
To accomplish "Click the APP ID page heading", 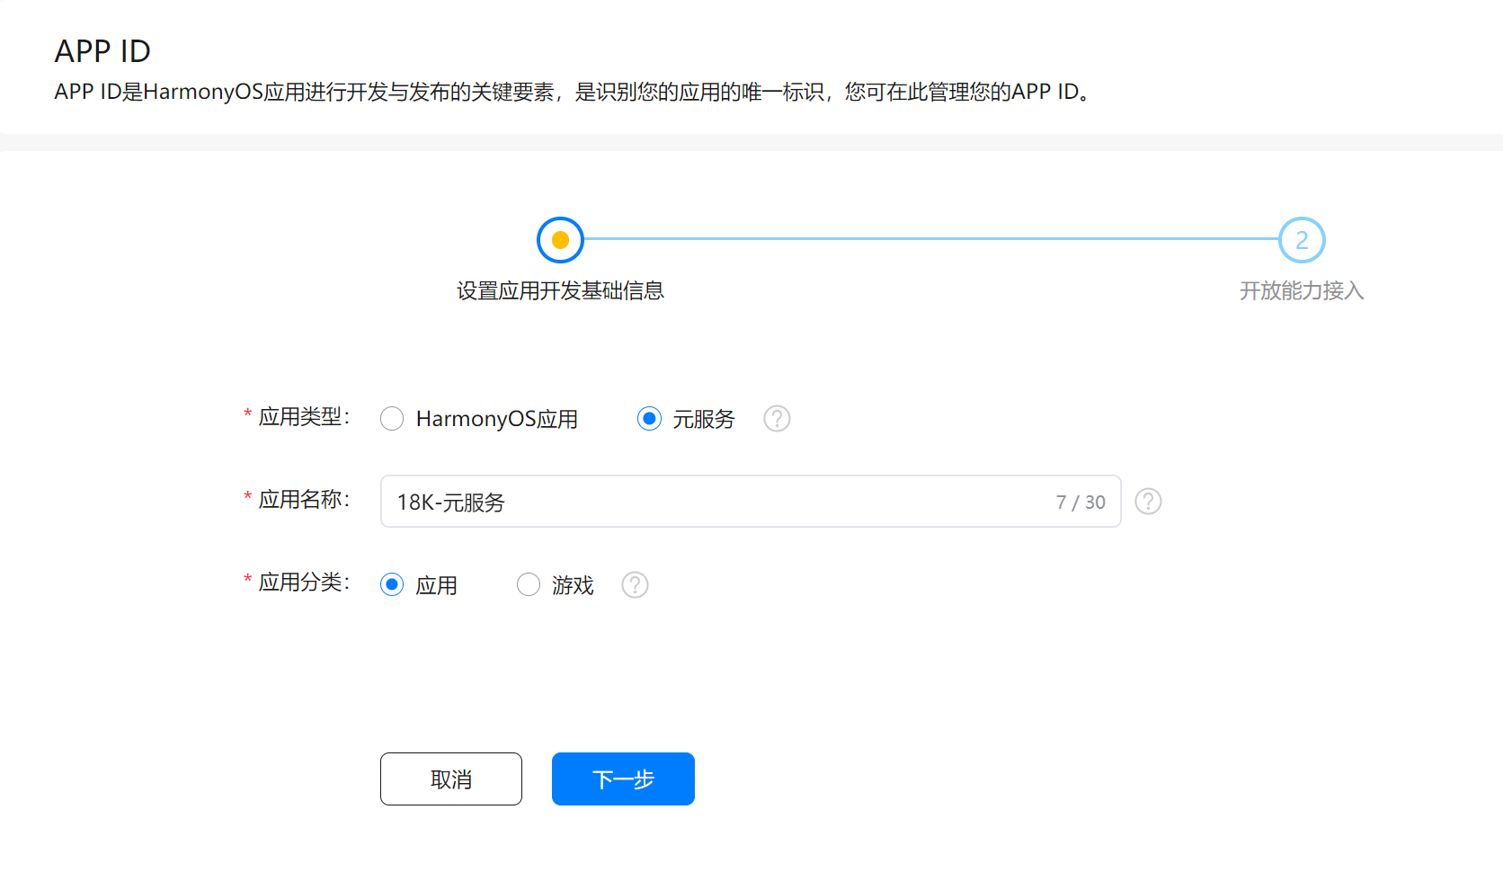I will (102, 51).
